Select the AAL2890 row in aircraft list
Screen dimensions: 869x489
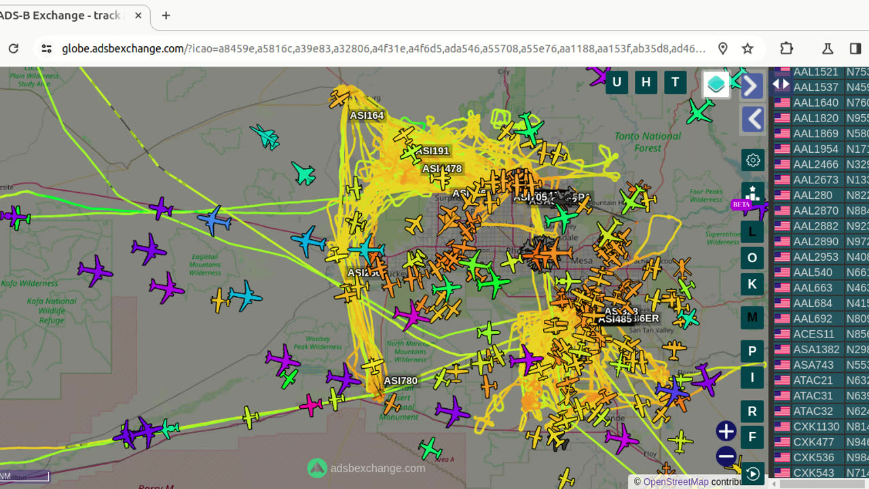pyautogui.click(x=820, y=242)
